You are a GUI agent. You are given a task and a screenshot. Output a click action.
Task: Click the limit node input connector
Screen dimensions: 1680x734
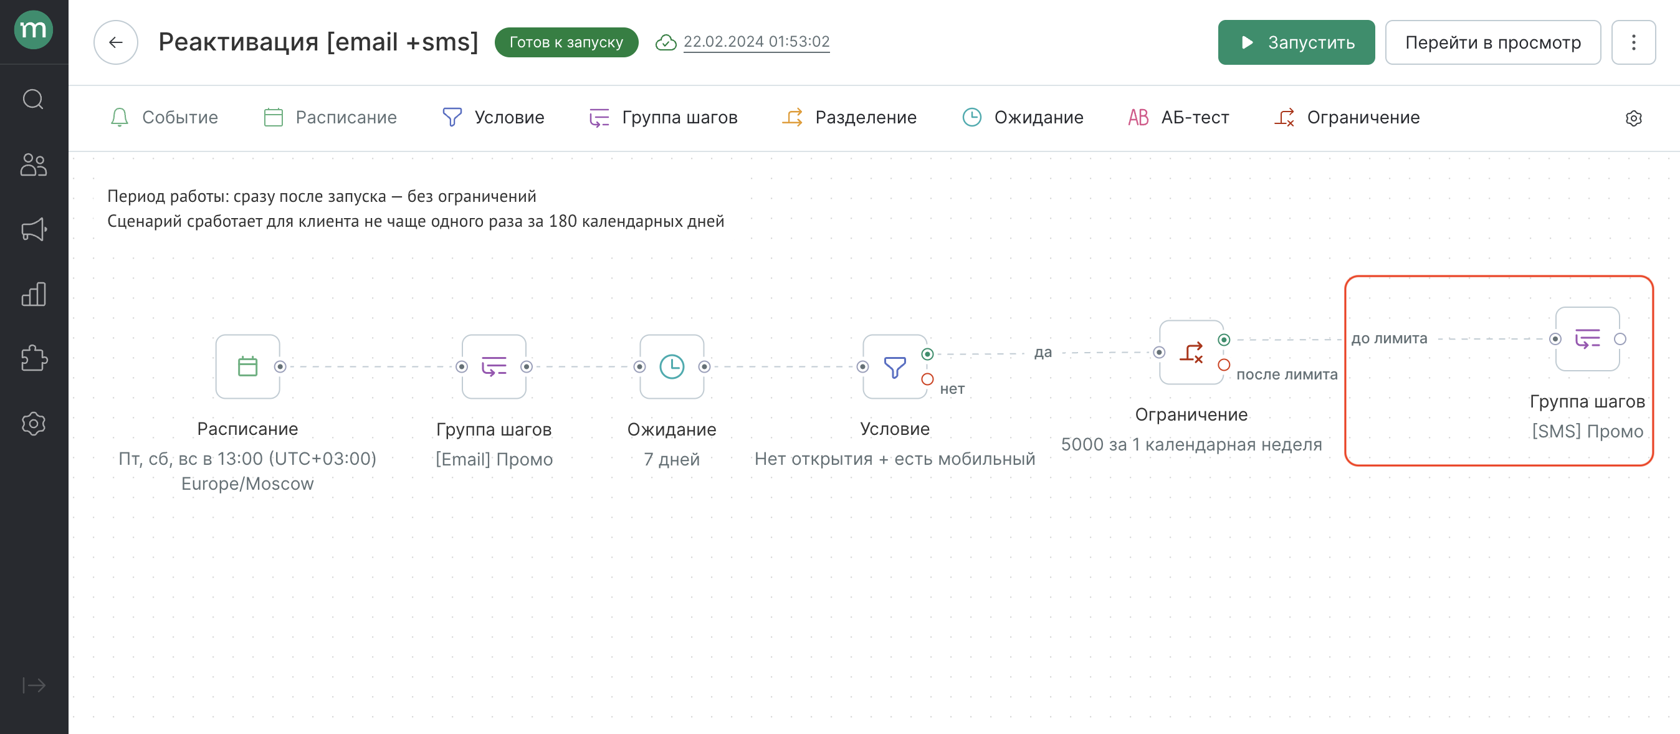1159,352
